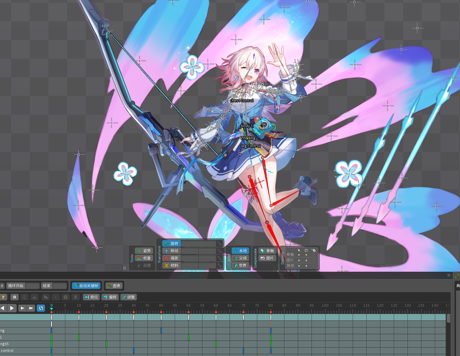Click the second 缩放 value field
Screen dimensions: 460x356
tap(207, 258)
